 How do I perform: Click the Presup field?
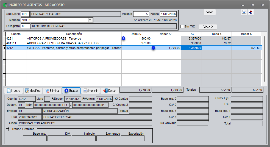[141, 111]
